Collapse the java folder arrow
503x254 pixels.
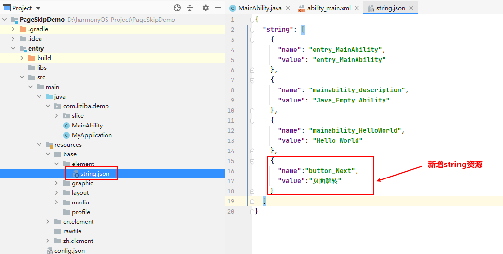[x=39, y=96]
